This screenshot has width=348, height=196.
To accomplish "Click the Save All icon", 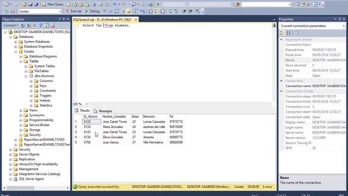I will (x=36, y=4).
